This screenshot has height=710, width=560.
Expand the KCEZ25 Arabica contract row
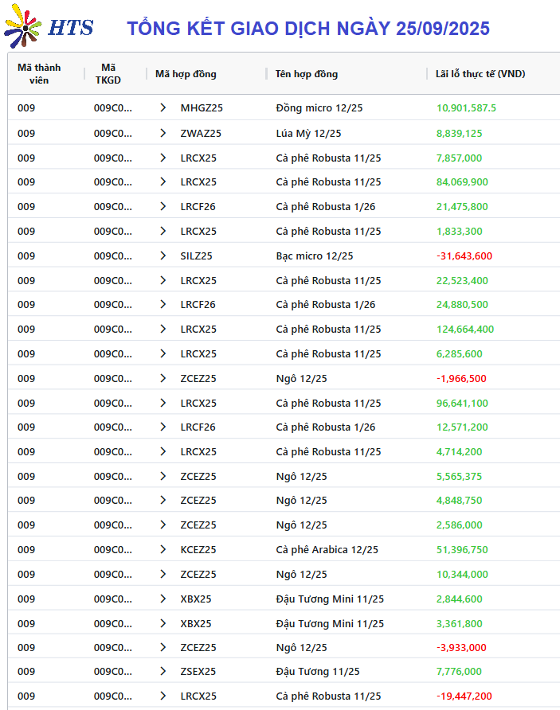[x=163, y=549]
